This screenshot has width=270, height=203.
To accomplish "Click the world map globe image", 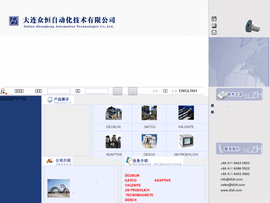I will [239, 62].
